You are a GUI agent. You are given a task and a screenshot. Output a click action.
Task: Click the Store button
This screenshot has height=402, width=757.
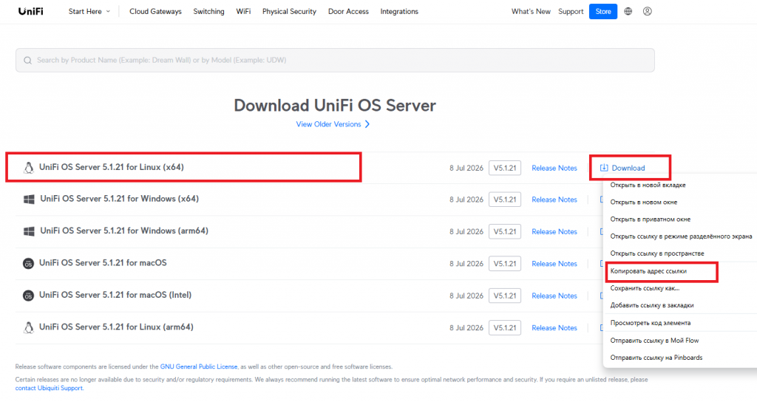click(x=603, y=11)
